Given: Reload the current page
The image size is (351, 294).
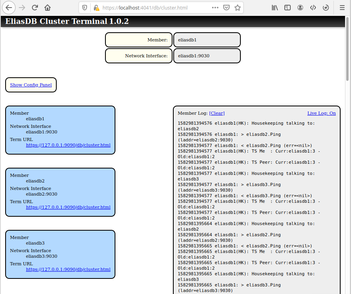Looking at the screenshot, I should pos(35,8).
